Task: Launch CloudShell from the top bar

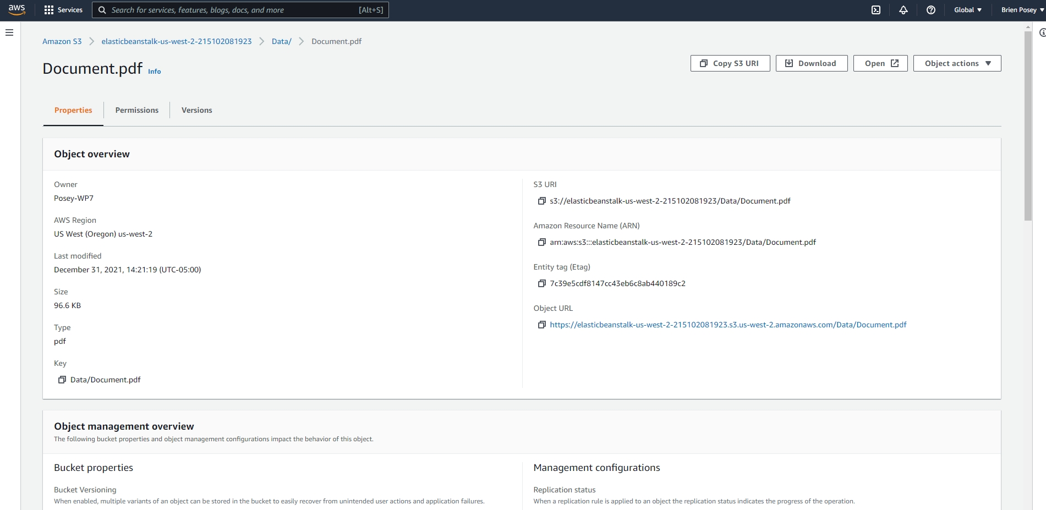Action: point(876,9)
